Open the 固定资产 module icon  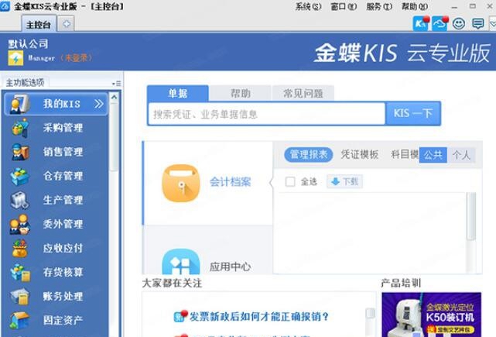pos(19,320)
